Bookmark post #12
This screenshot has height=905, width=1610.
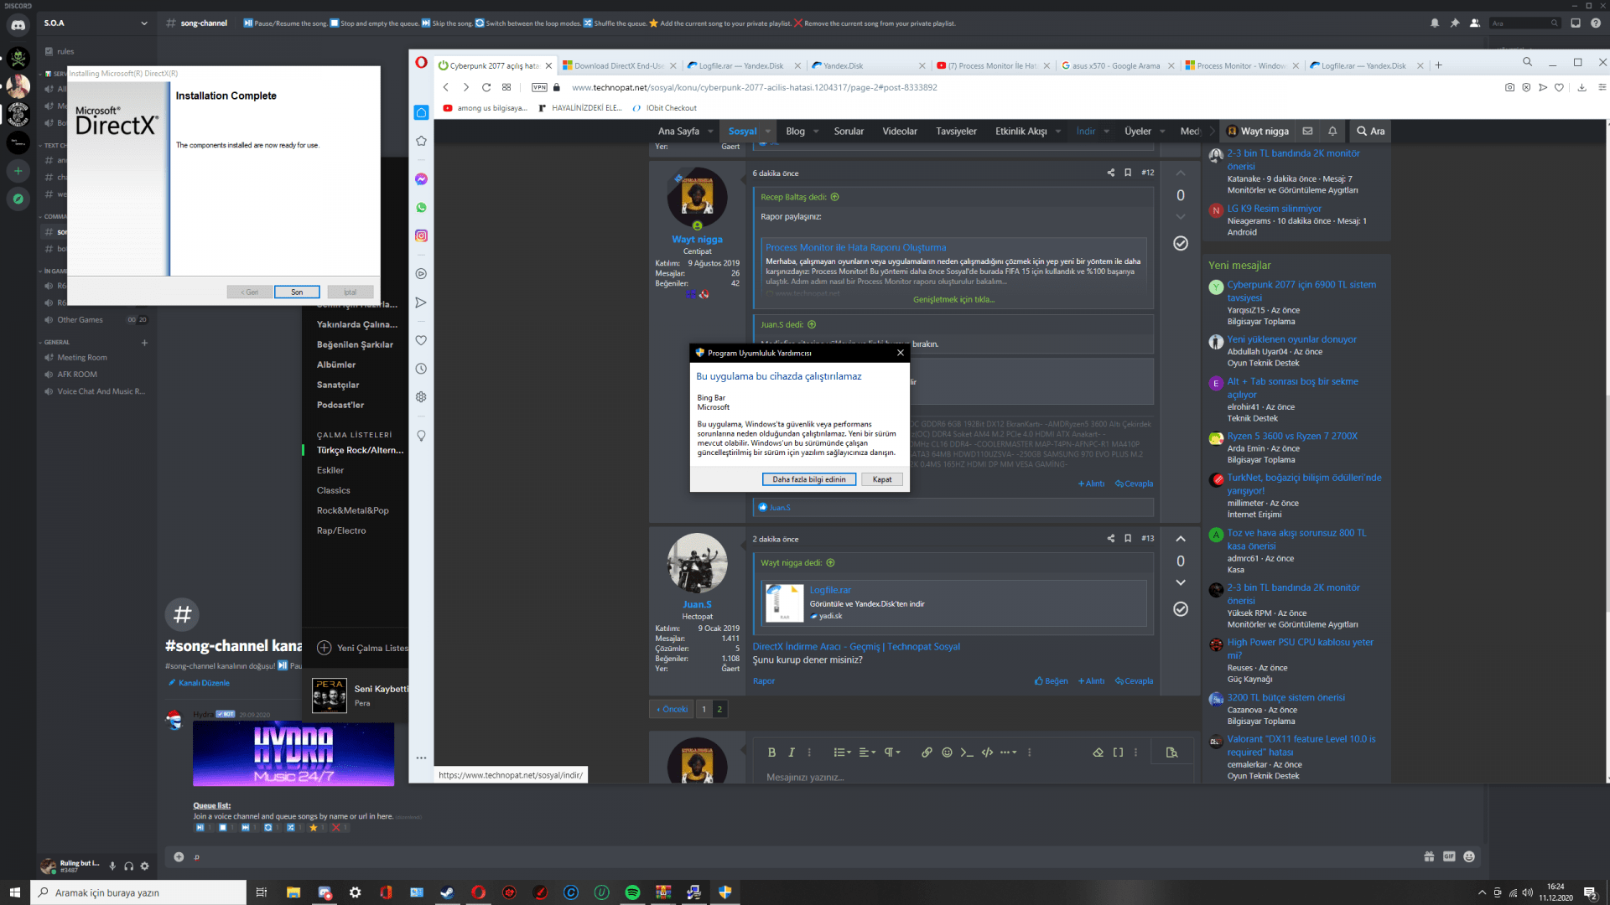coord(1128,173)
